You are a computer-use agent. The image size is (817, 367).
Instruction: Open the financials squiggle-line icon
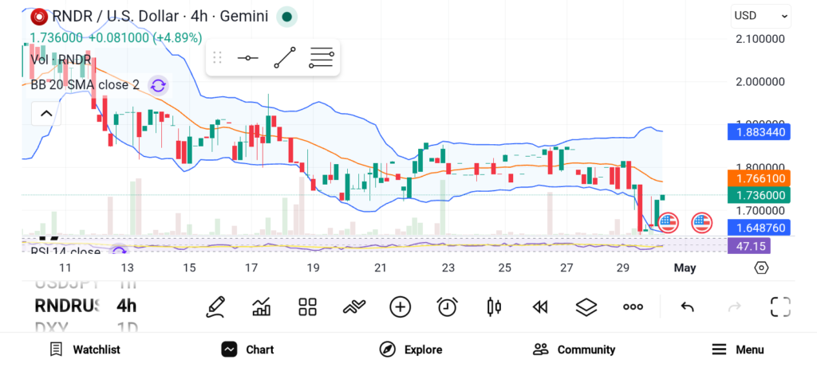tap(353, 306)
